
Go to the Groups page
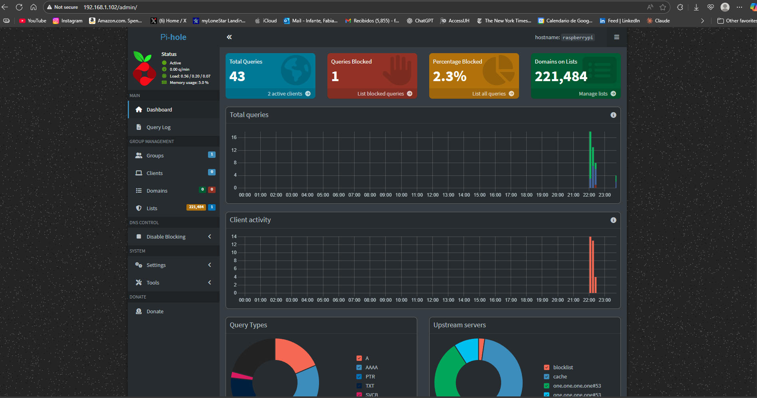click(155, 155)
